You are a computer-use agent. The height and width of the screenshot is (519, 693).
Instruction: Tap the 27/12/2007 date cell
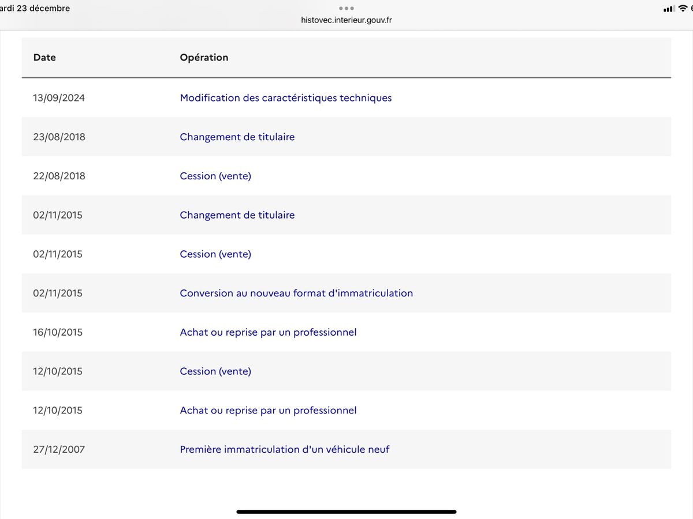point(59,449)
